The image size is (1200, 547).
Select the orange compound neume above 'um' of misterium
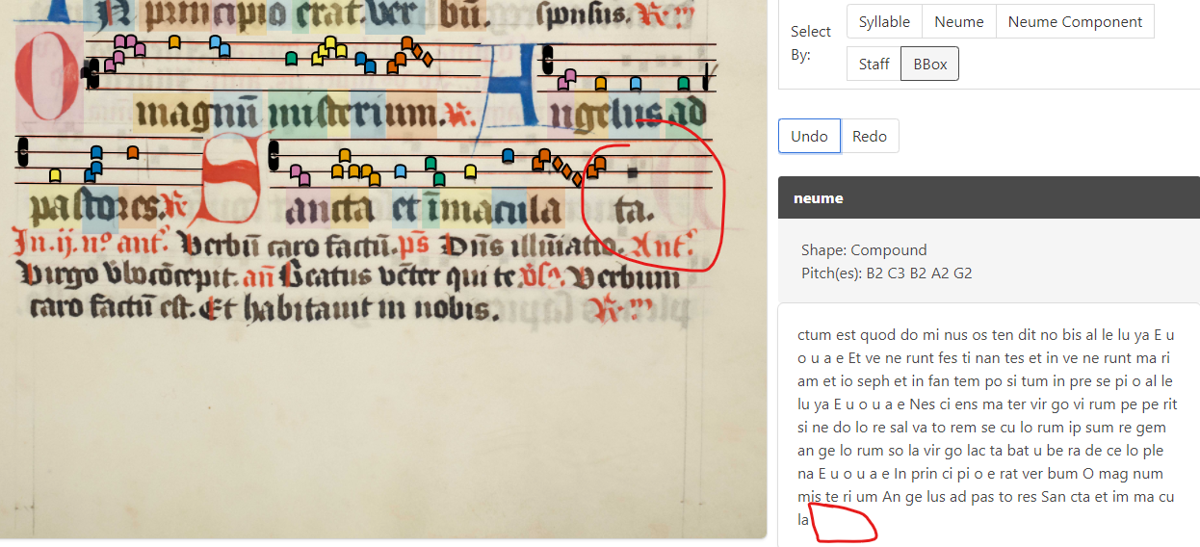click(409, 54)
